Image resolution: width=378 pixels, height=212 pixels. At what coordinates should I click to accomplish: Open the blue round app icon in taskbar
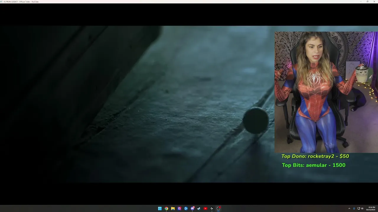pos(186,208)
